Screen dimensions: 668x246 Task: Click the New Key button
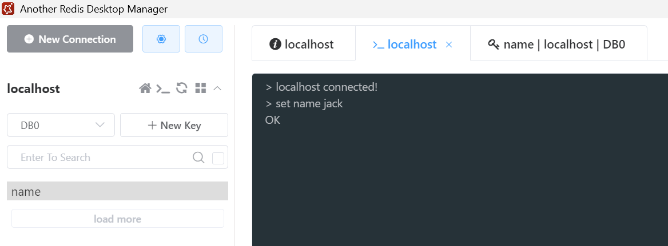(174, 126)
